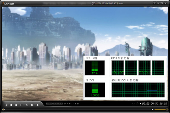Click the AC3 audio codec indicator
Viewport: 170px width, 113px height.
pyautogui.click(x=56, y=104)
